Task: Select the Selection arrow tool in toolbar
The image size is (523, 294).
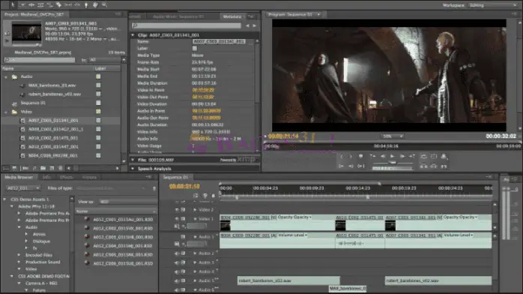Action: tap(13, 4)
